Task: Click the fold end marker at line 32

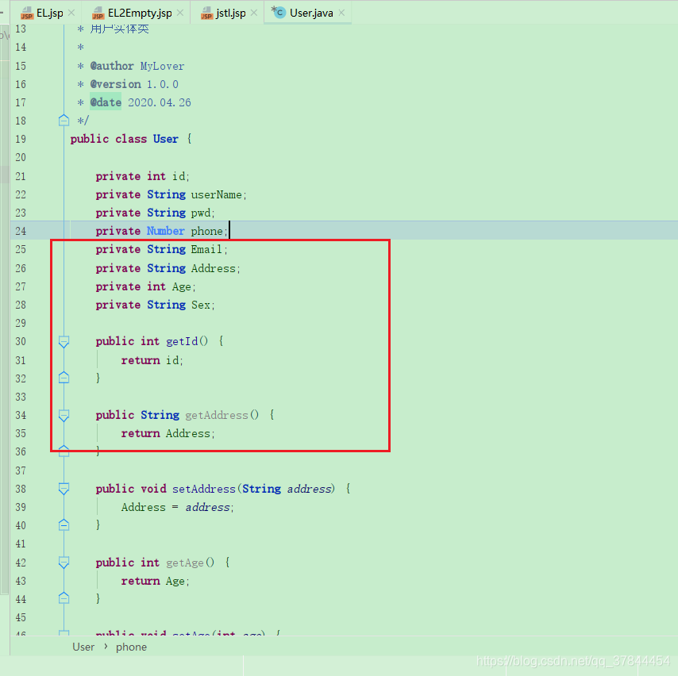Action: (x=64, y=378)
